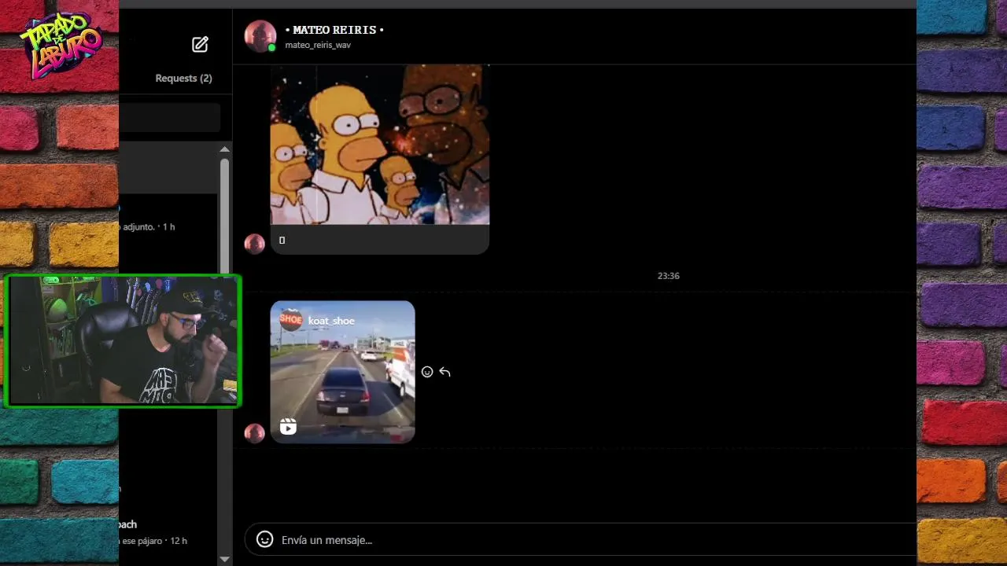
Task: Click the webcam overlay video
Action: [123, 340]
